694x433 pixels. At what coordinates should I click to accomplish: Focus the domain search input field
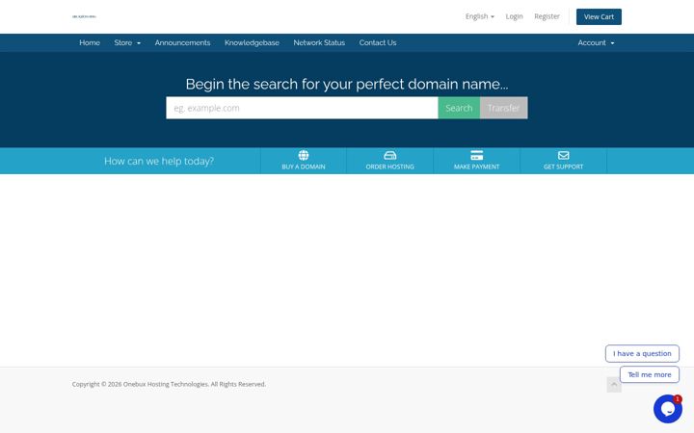[302, 108]
